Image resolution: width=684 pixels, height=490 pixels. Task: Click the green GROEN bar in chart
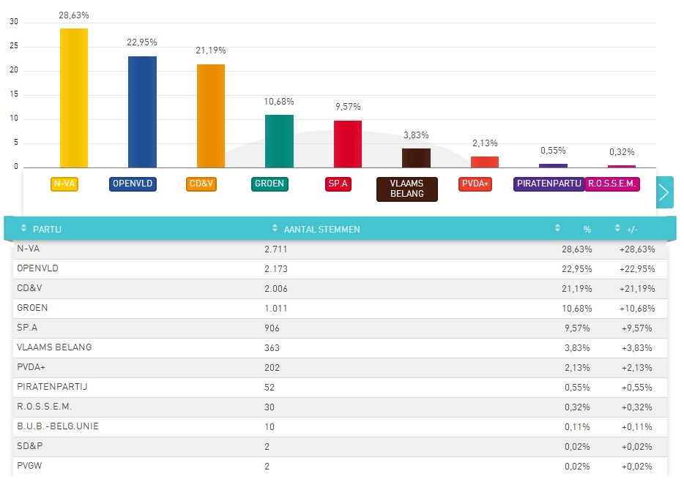pos(279,141)
